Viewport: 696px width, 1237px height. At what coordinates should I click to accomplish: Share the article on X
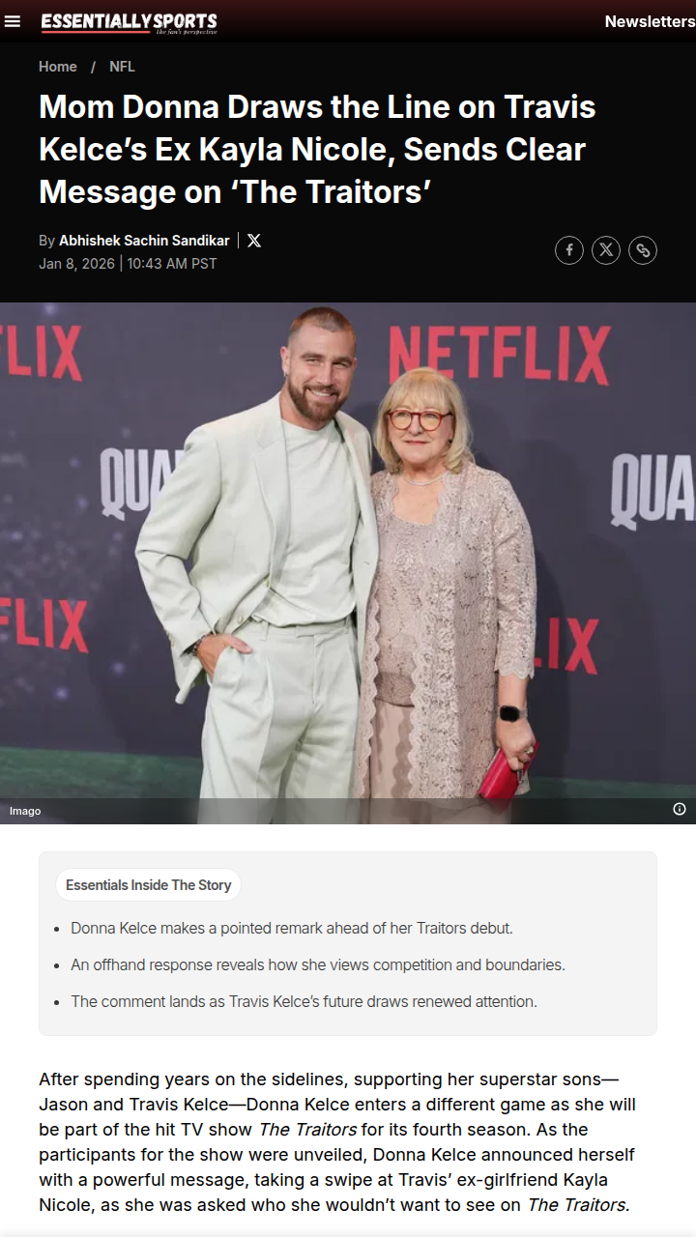606,250
